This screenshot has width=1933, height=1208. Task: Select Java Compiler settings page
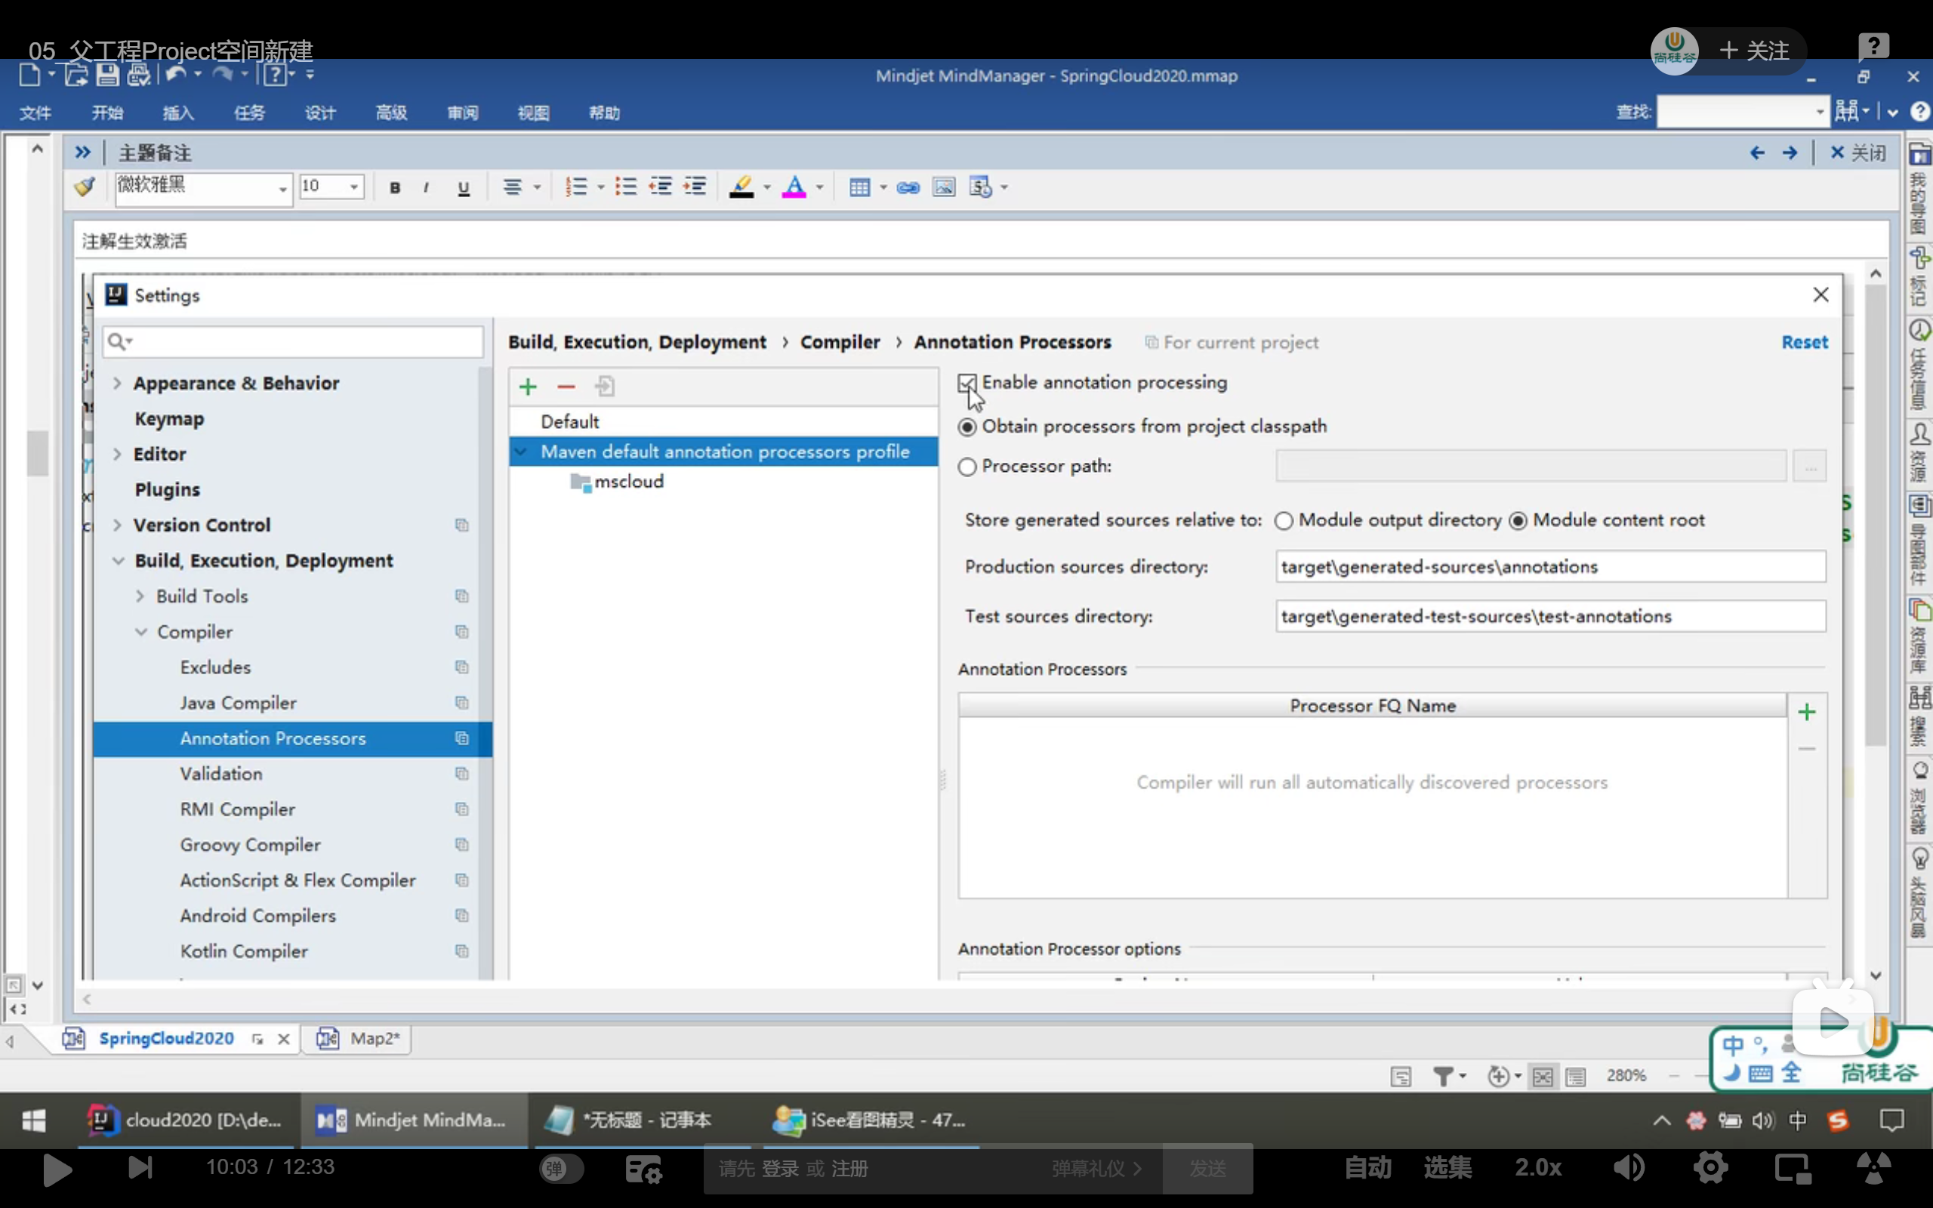pyautogui.click(x=238, y=703)
